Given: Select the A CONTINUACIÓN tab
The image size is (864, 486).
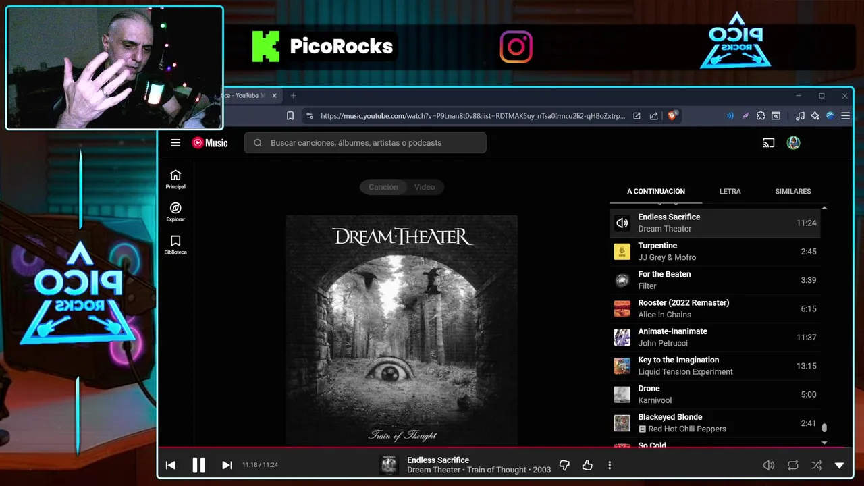Looking at the screenshot, I should click(656, 192).
